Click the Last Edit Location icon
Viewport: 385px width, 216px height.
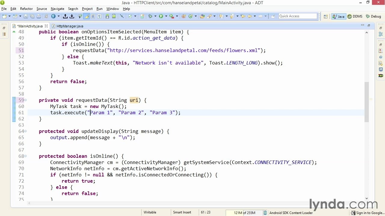click(x=243, y=16)
